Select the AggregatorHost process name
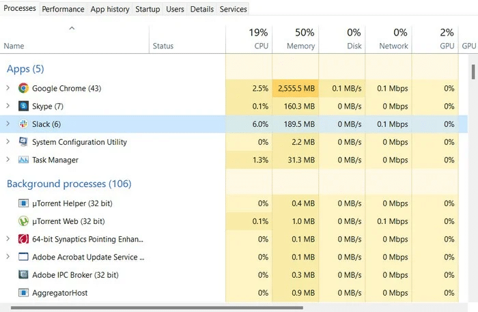 point(60,293)
